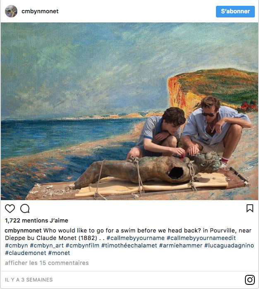259x289 pixels.
Task: Open the Instagram logo at bottom right
Action: point(249,280)
